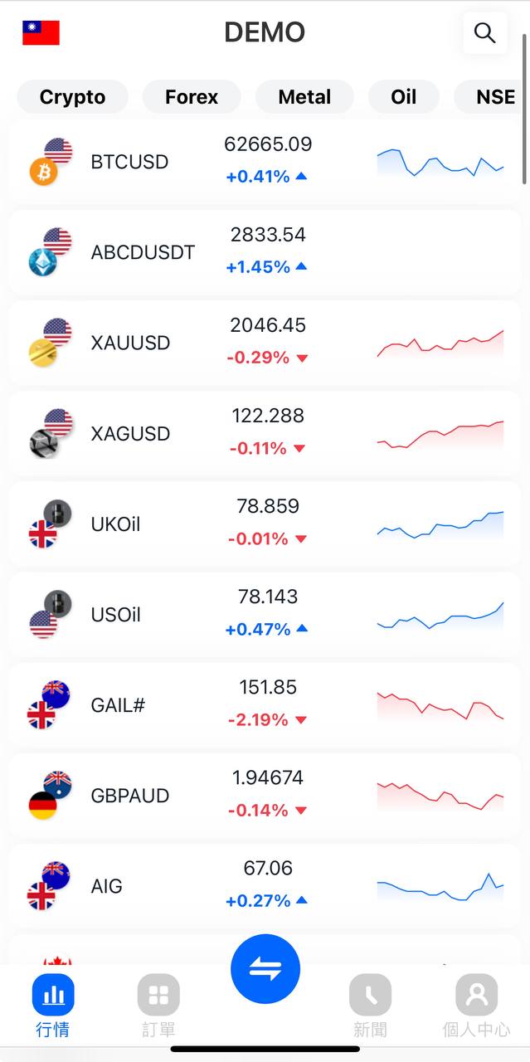This screenshot has height=1062, width=530.
Task: View the BTCUSD sparkline chart
Action: tap(440, 163)
